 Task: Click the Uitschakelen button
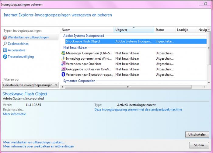click(x=197, y=134)
